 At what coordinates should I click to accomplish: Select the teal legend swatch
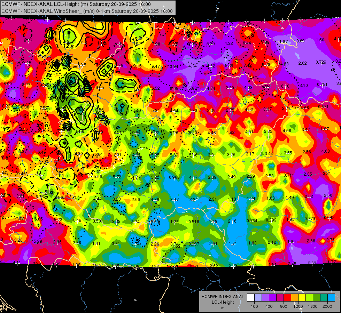click(x=324, y=298)
